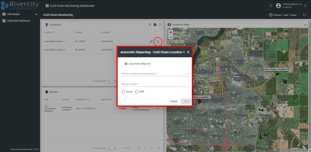This screenshot has height=152, width=311.
Task: Acknowledge the alarm with the checkmark icon
Action: [x=158, y=108]
